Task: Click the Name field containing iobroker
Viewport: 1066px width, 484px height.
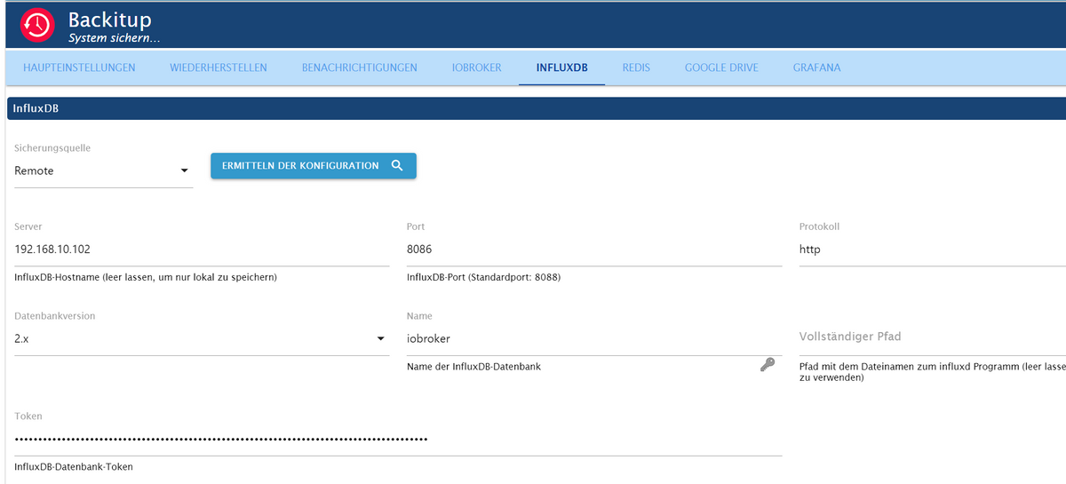Action: (x=594, y=338)
